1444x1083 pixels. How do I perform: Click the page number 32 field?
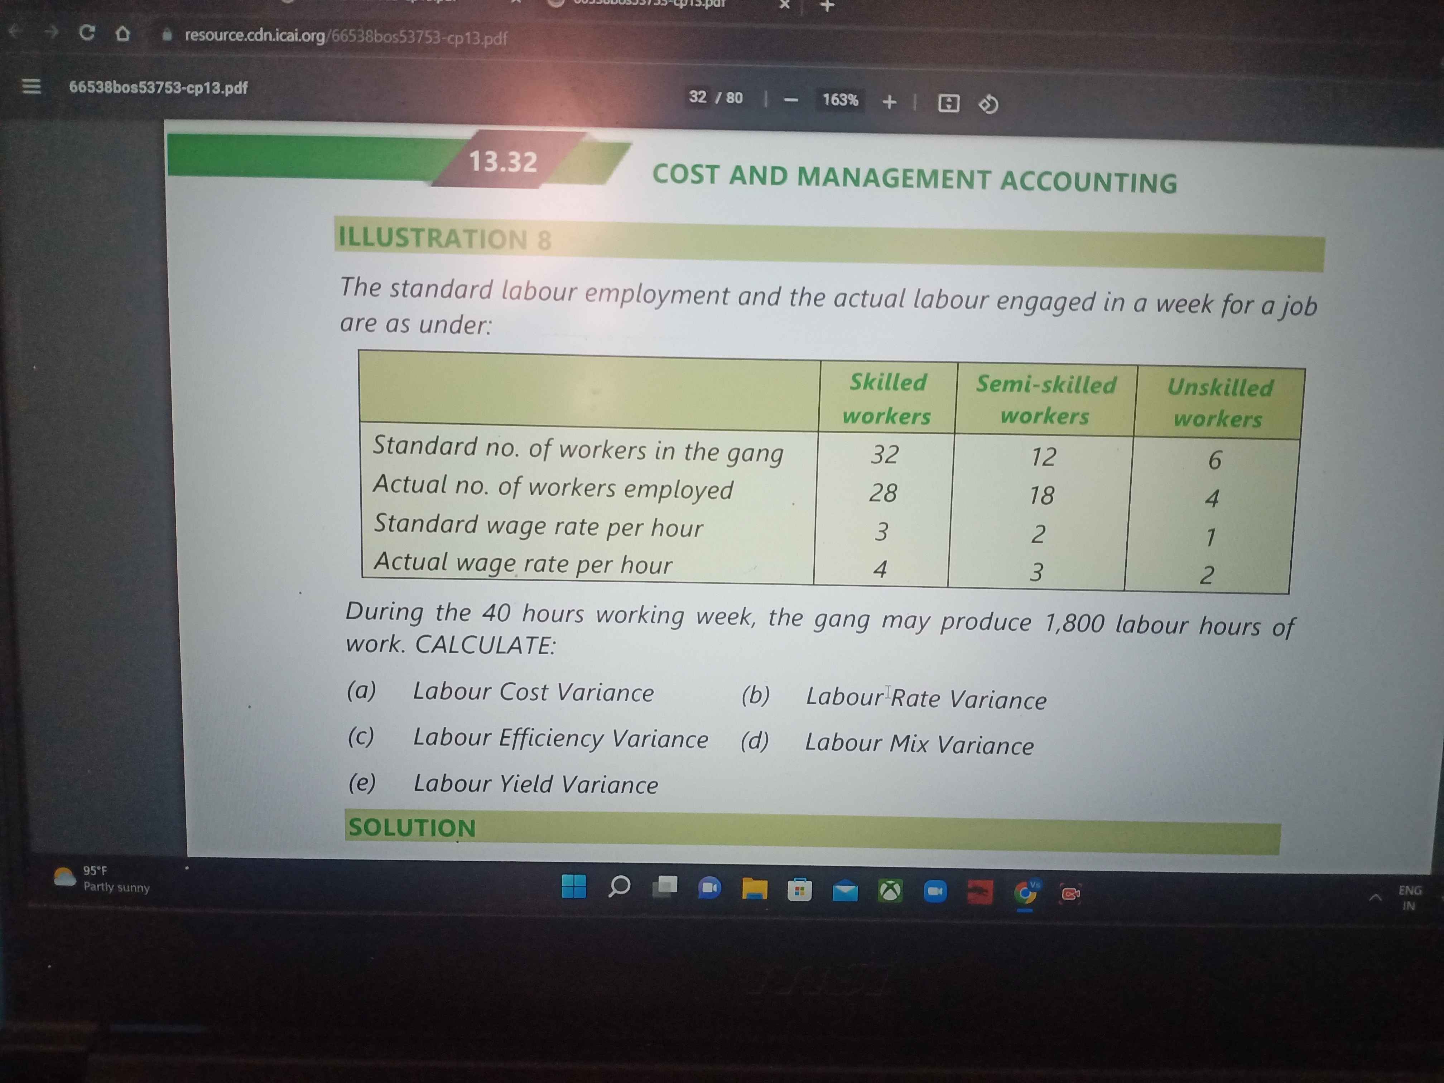coord(697,97)
